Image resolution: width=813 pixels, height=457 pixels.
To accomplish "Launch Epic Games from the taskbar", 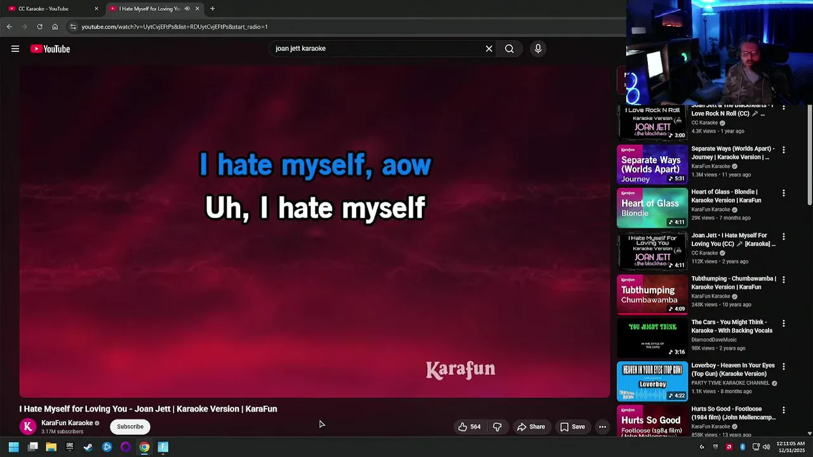I will [x=70, y=447].
